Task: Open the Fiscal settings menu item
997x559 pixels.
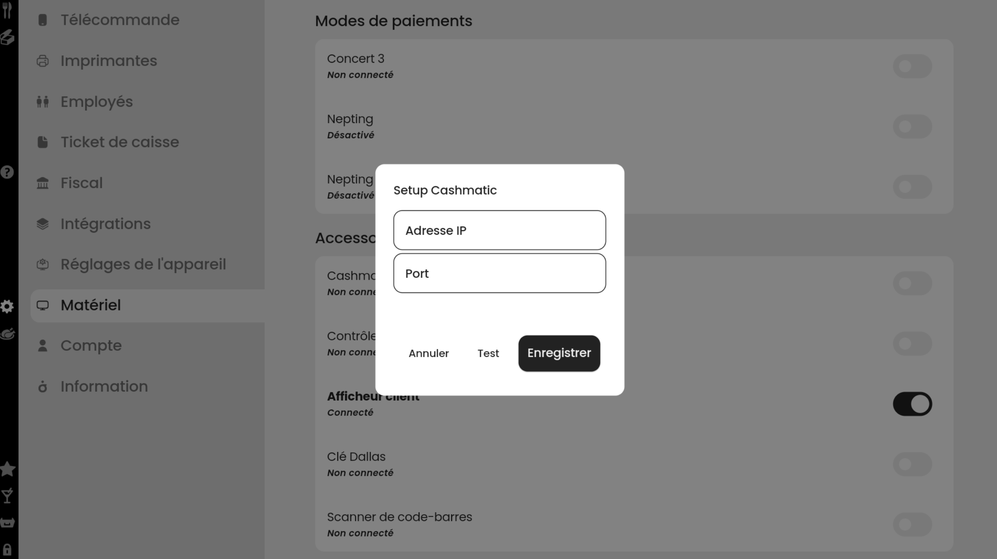Action: [82, 183]
